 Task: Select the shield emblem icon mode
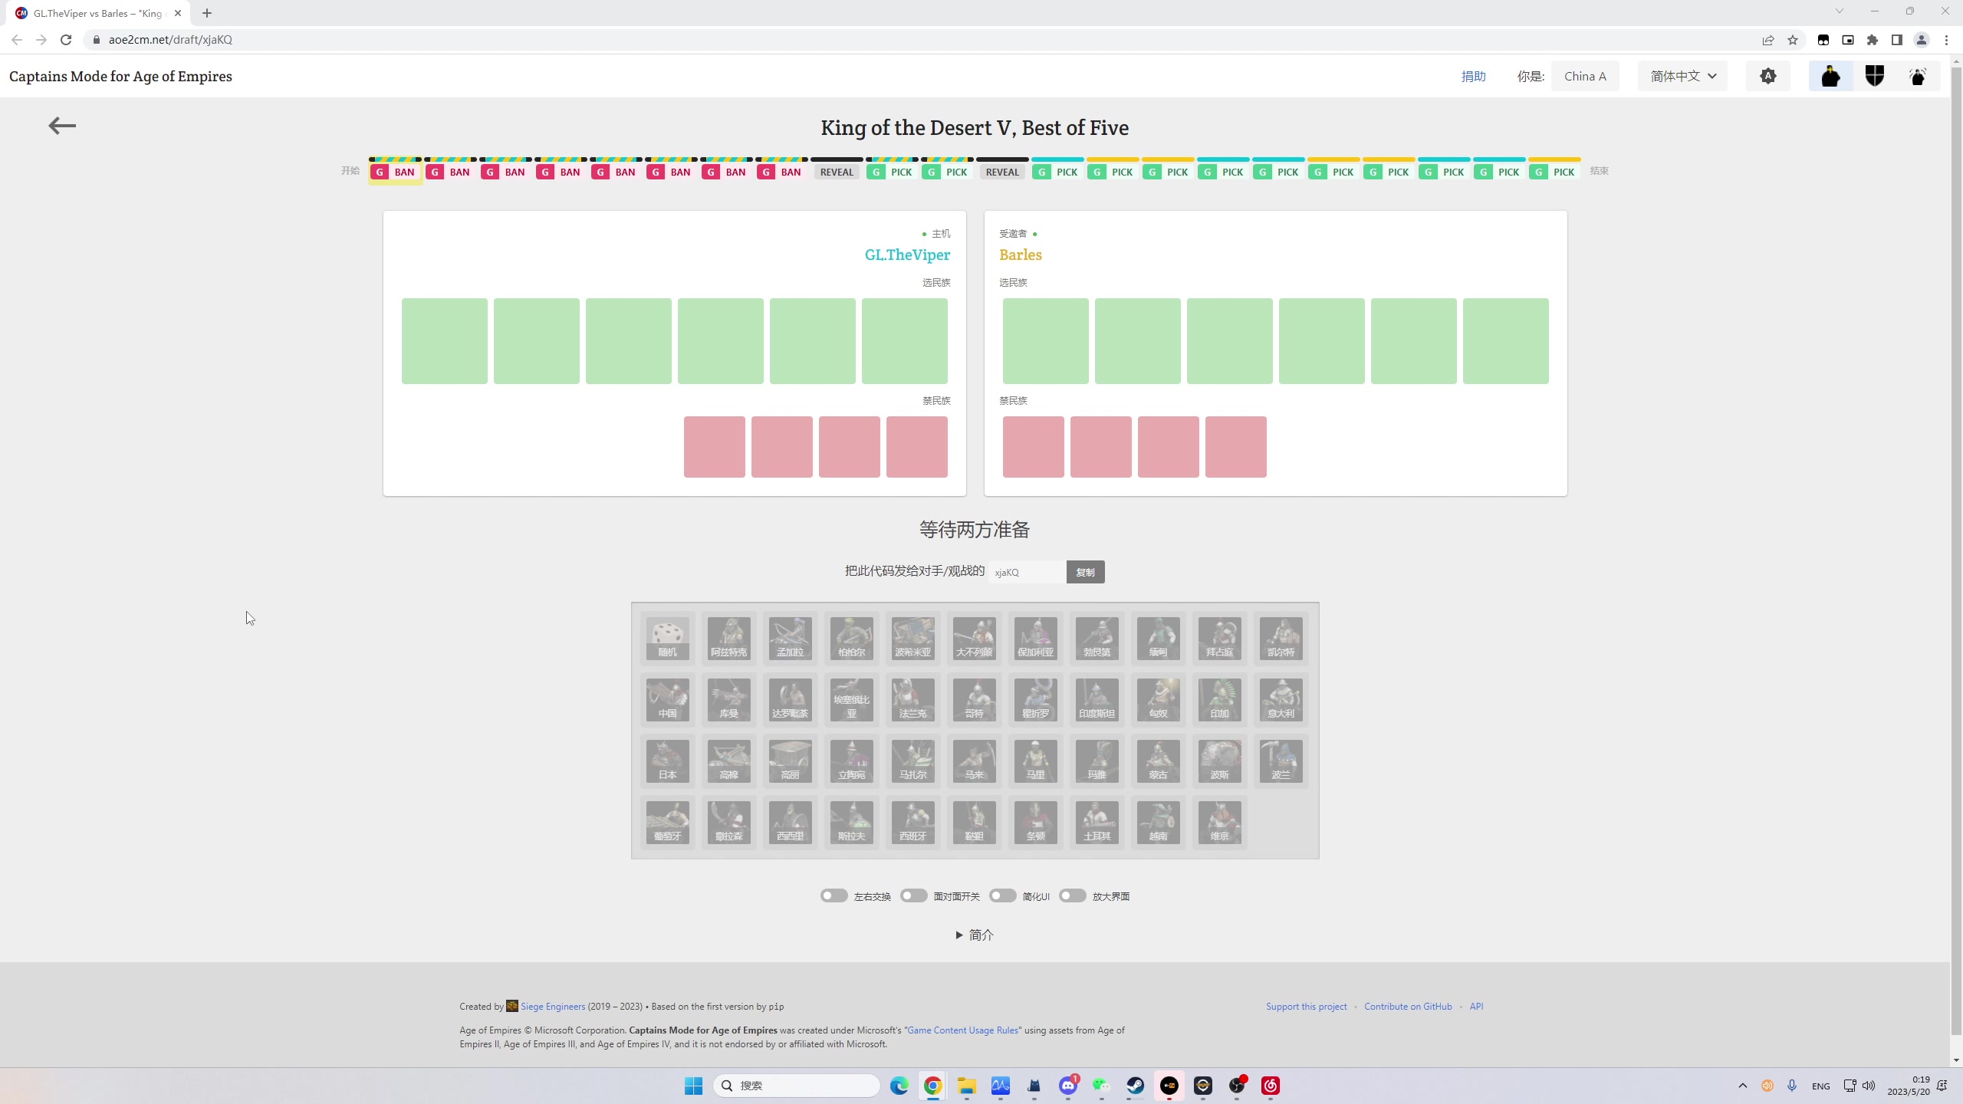[x=1874, y=76]
